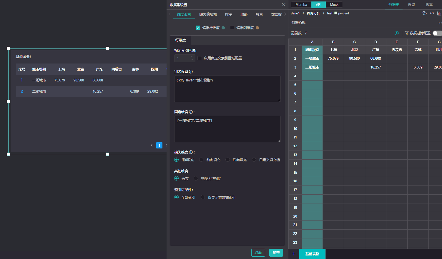Switch to 顶部 tab

[x=244, y=14]
